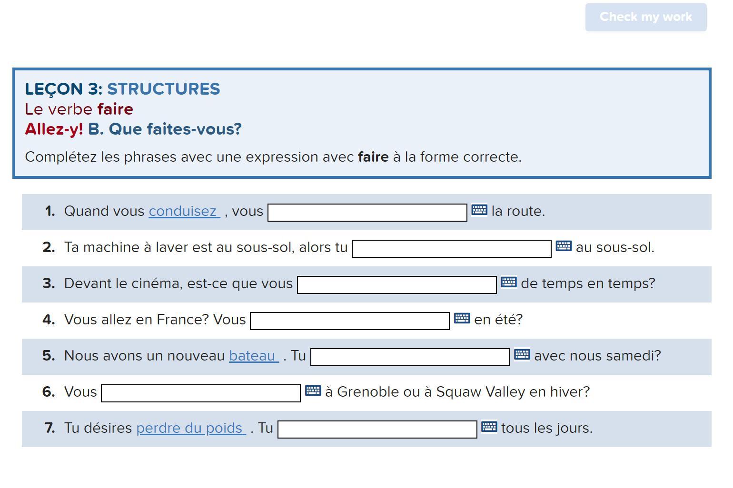Click the 'Allez-y! B. Que faites-vous?' heading

click(133, 129)
